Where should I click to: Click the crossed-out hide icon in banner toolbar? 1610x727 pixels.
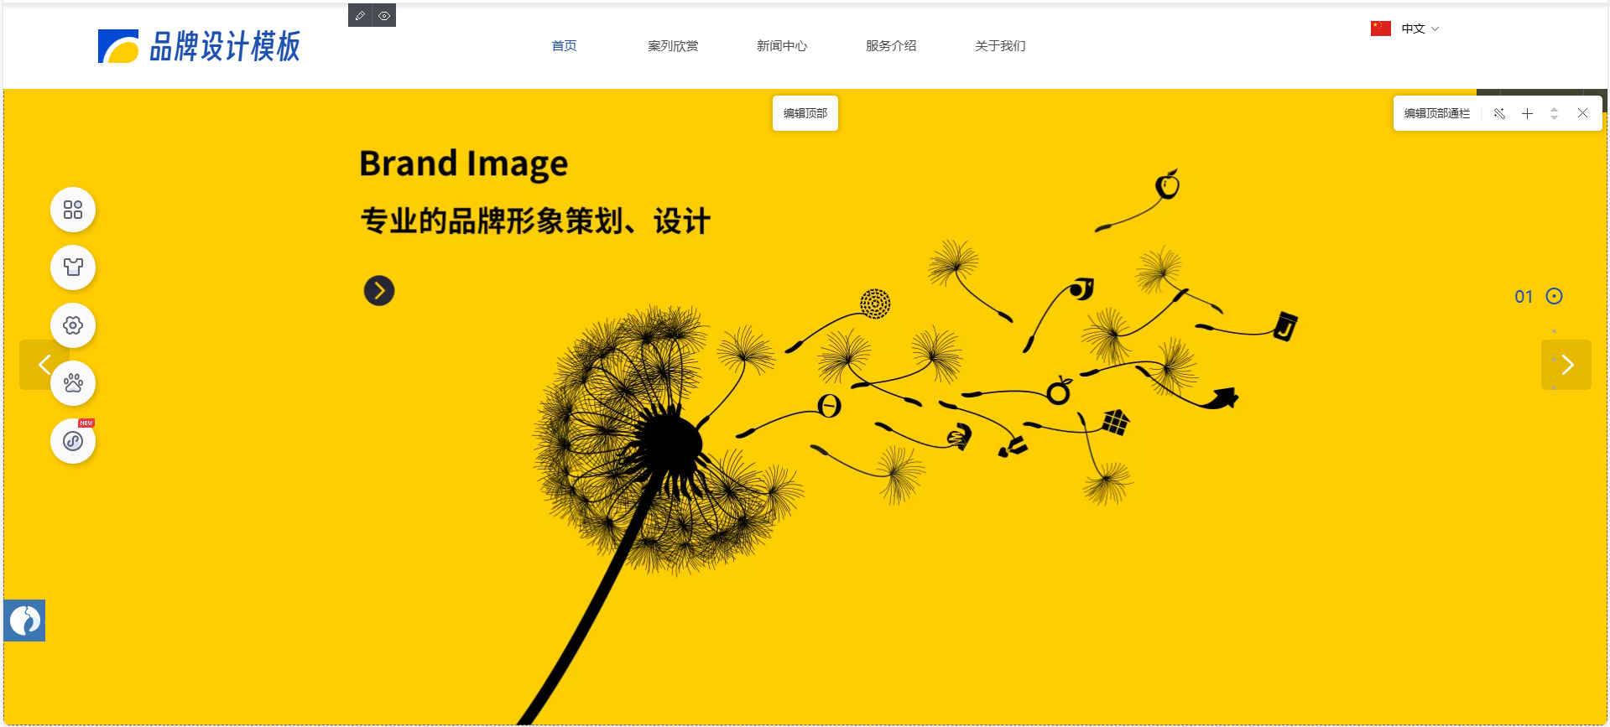(1499, 113)
